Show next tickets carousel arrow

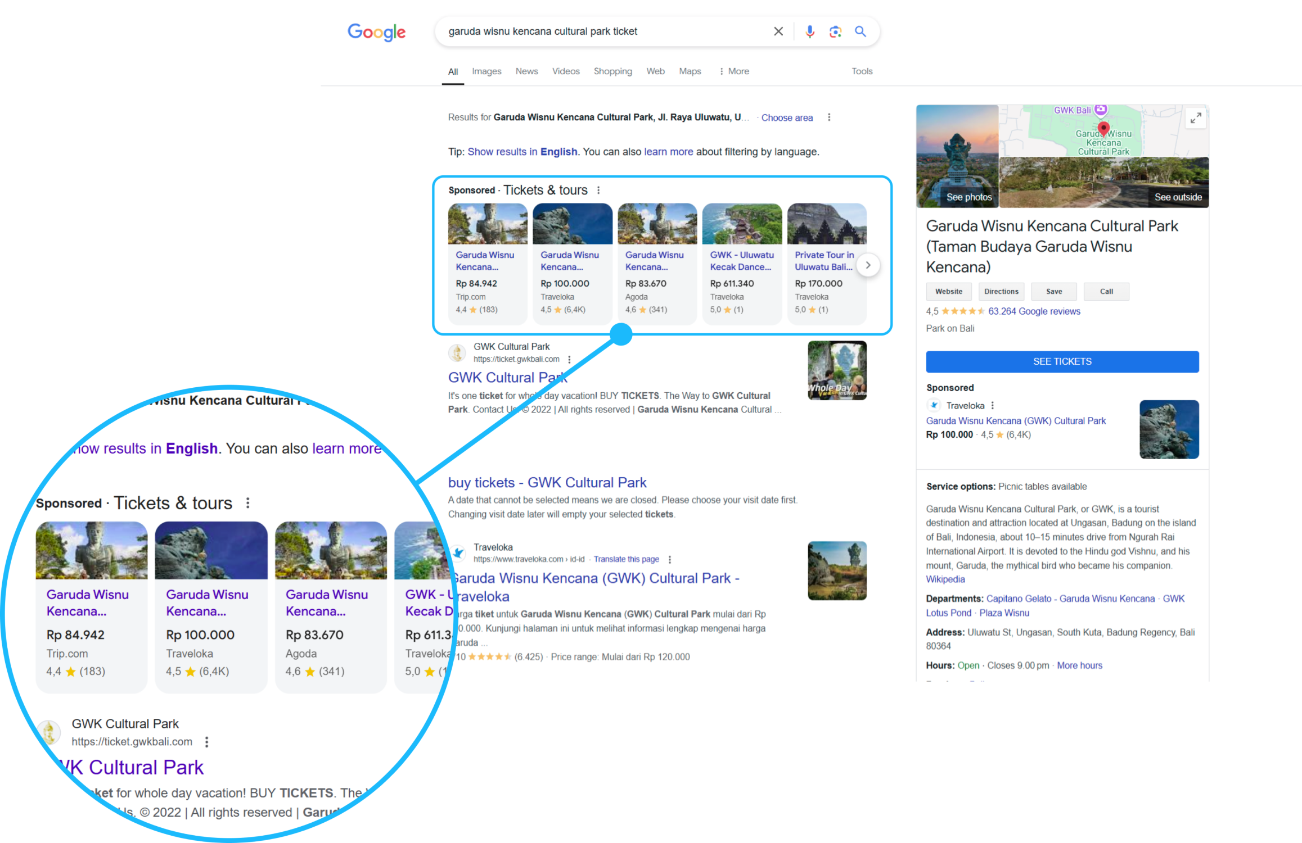pyautogui.click(x=868, y=265)
